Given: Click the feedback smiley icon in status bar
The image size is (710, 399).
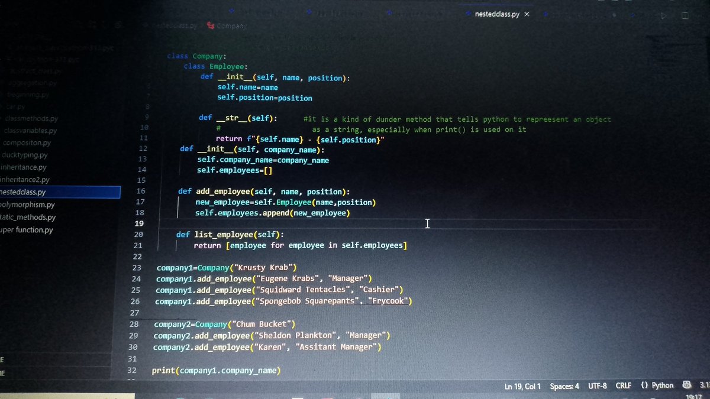Looking at the screenshot, I should pos(686,385).
